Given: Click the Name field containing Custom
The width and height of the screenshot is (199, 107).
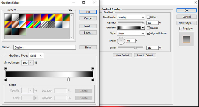Looking at the screenshot, I should click(x=44, y=47).
